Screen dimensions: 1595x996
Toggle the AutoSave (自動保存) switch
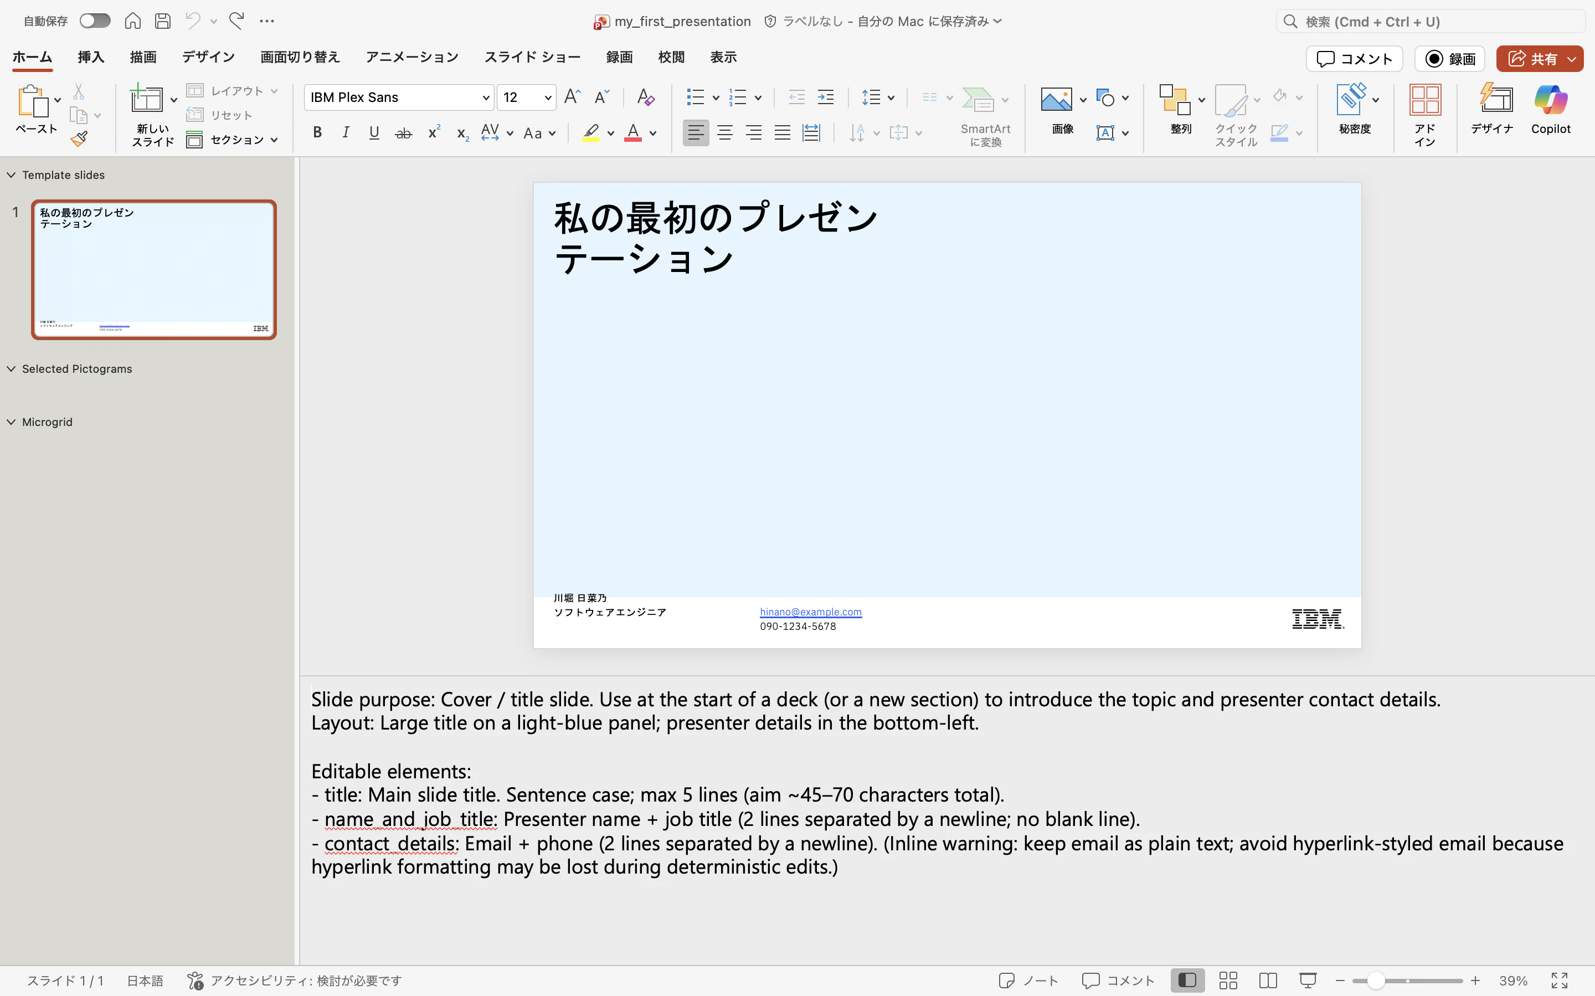click(x=95, y=21)
